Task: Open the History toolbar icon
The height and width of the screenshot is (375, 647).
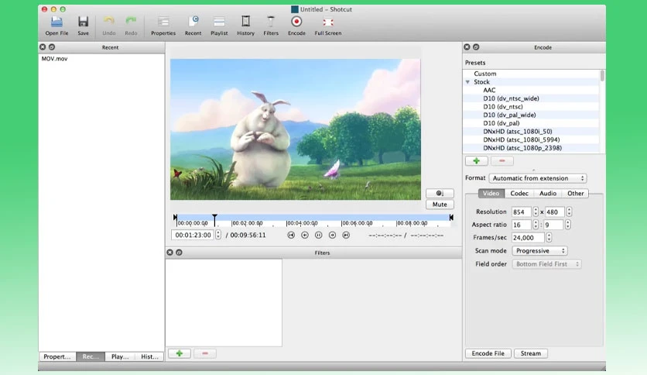Action: 245,26
